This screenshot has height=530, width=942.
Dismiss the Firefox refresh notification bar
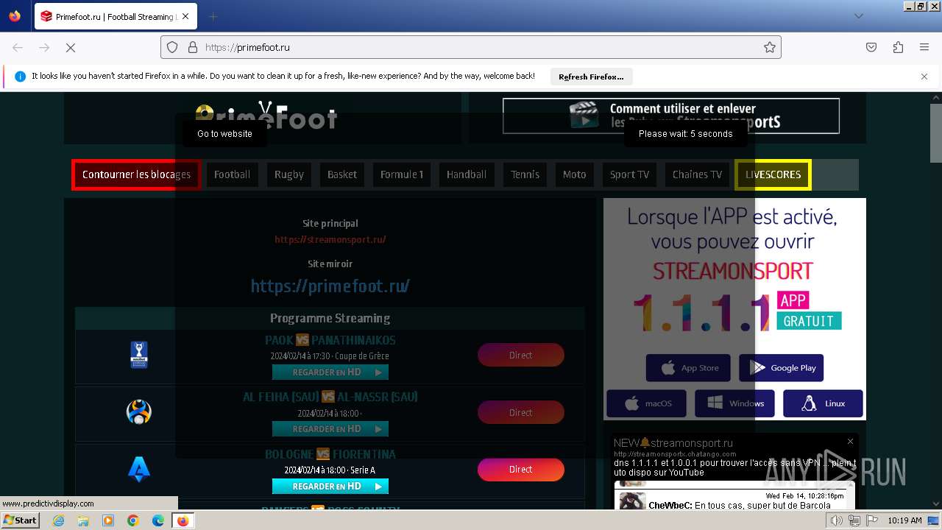click(924, 76)
